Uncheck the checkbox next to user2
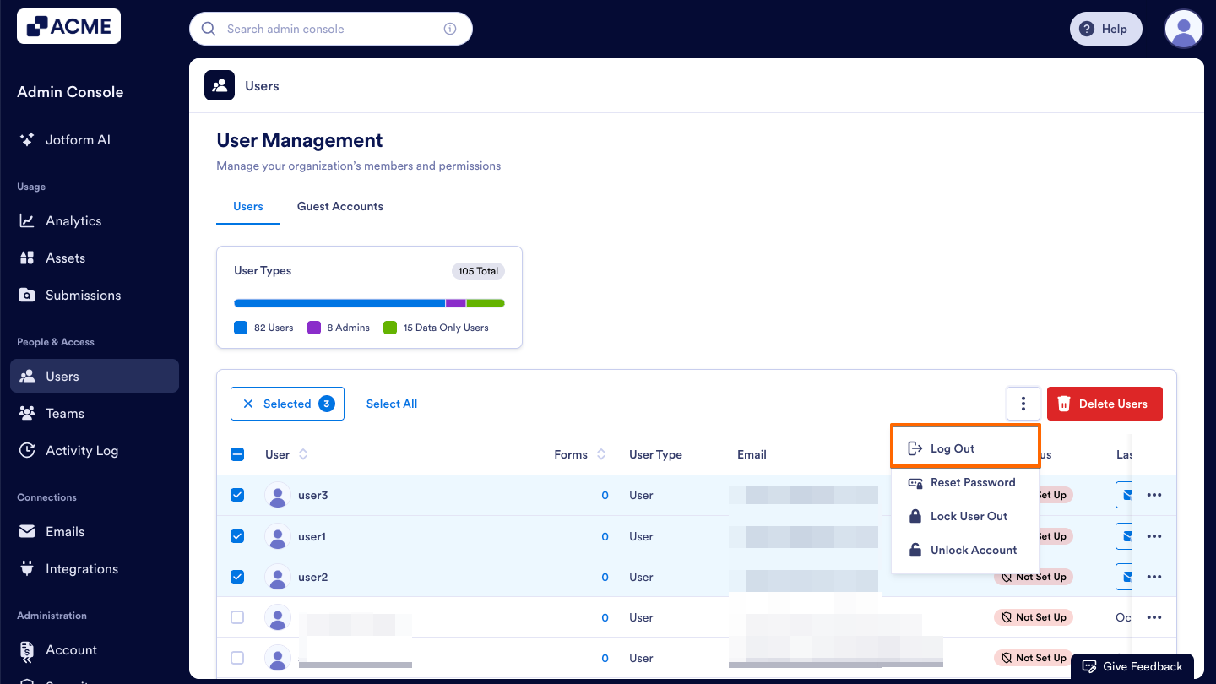 click(237, 577)
